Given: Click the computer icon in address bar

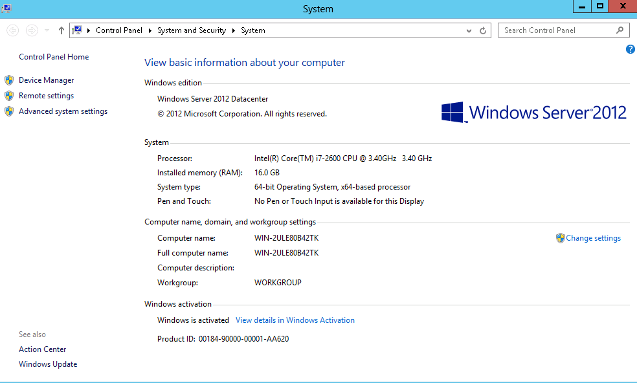Looking at the screenshot, I should [x=77, y=30].
